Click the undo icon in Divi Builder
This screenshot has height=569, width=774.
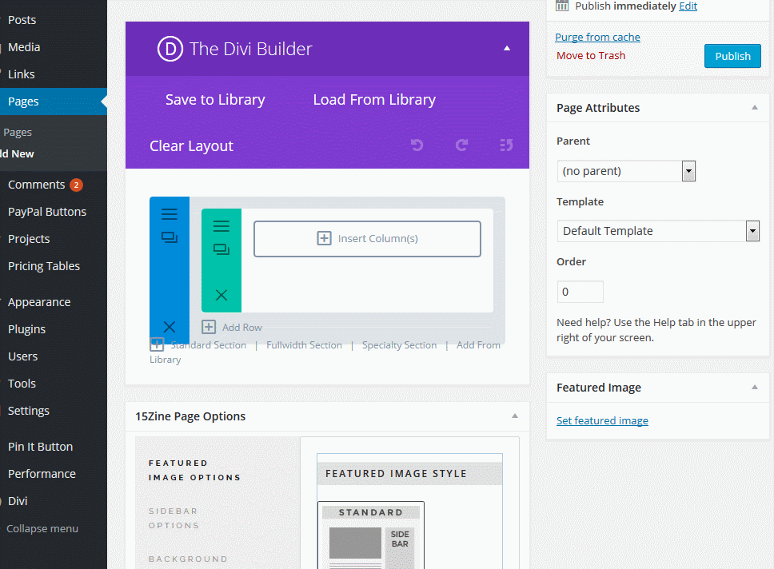(417, 145)
